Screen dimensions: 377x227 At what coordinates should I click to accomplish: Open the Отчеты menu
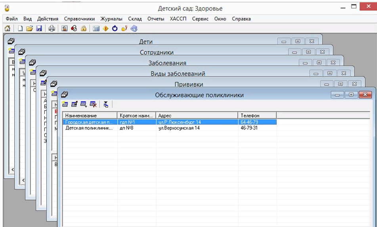(156, 19)
